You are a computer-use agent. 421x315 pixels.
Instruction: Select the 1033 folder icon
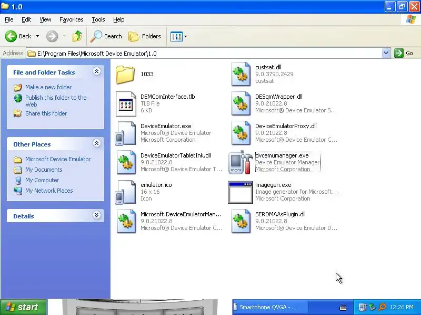[x=125, y=75]
